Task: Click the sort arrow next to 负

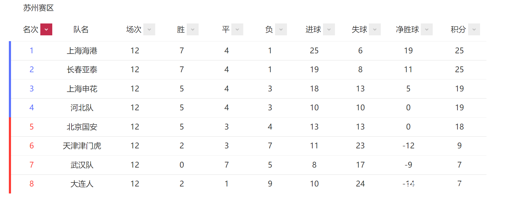Action: pos(281,30)
